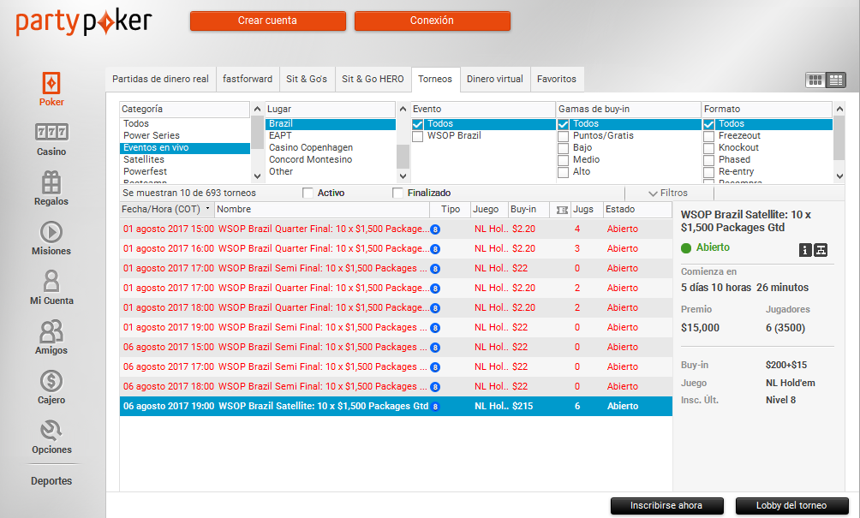The width and height of the screenshot is (860, 518).
Task: Open the Casino slot icon
Action: pyautogui.click(x=51, y=132)
